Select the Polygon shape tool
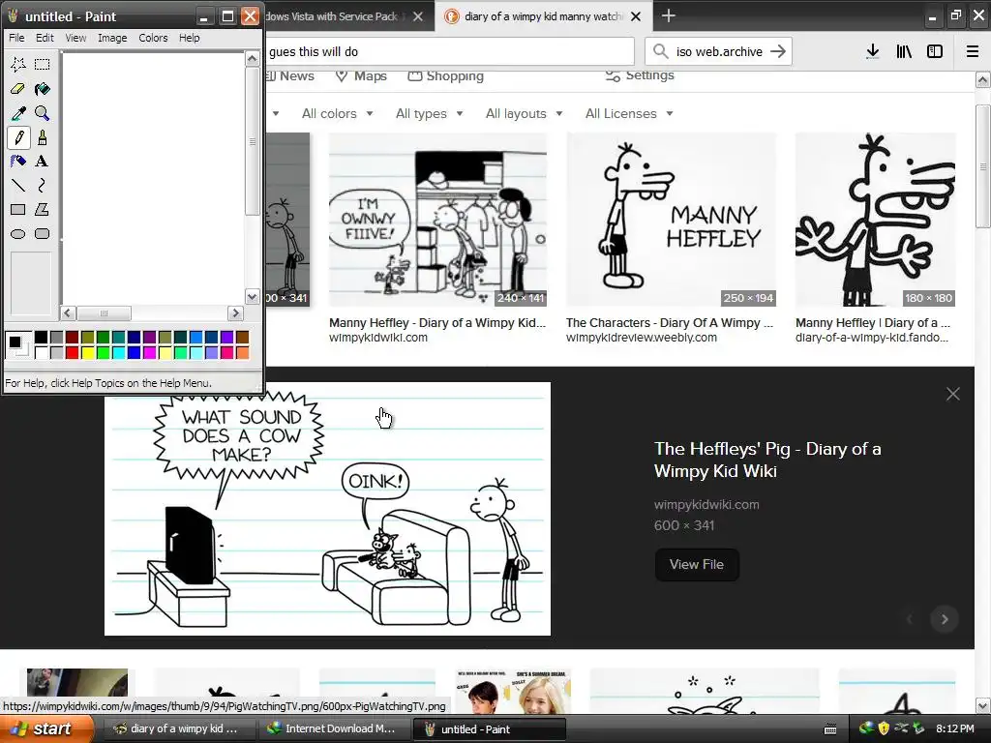The height and width of the screenshot is (743, 991). point(43,209)
